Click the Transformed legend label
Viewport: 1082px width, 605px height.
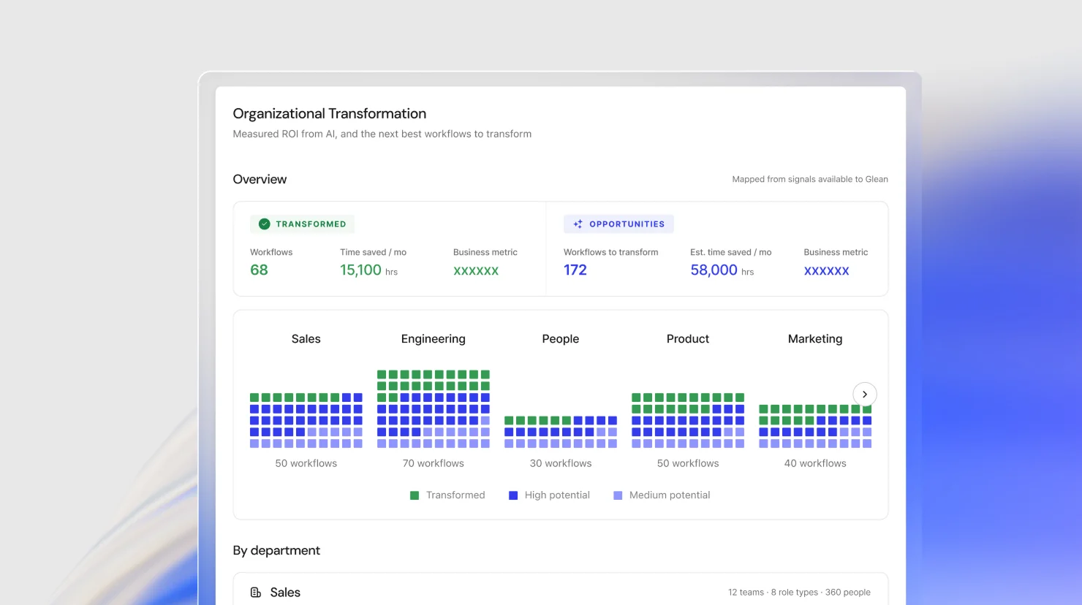pyautogui.click(x=455, y=495)
